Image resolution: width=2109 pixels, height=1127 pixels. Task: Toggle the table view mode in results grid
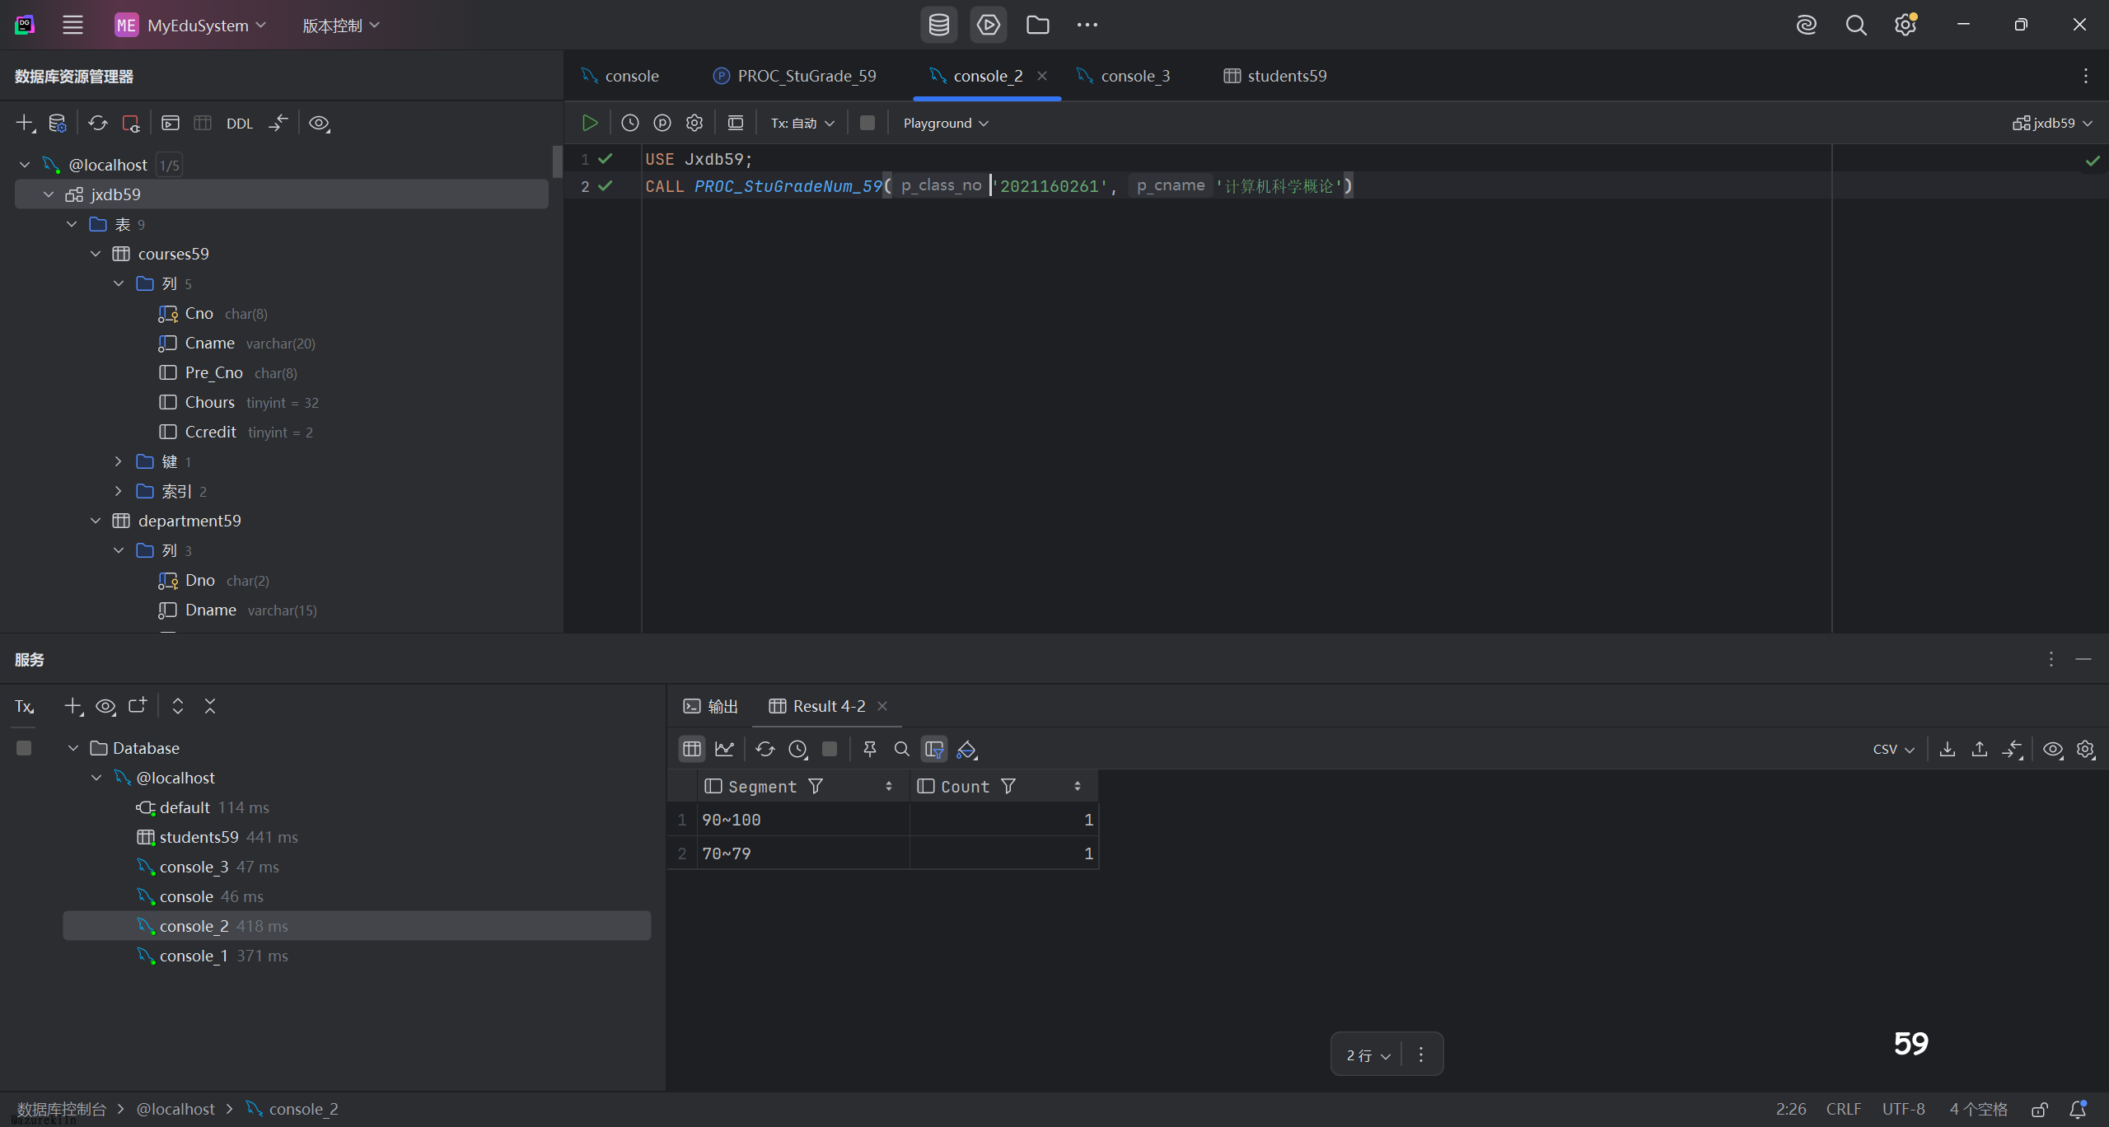tap(691, 749)
